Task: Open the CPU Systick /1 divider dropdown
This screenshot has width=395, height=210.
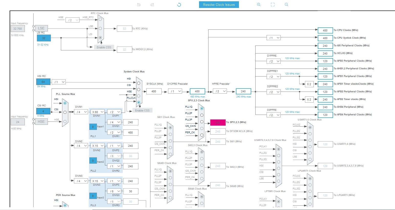Action: 273,38
